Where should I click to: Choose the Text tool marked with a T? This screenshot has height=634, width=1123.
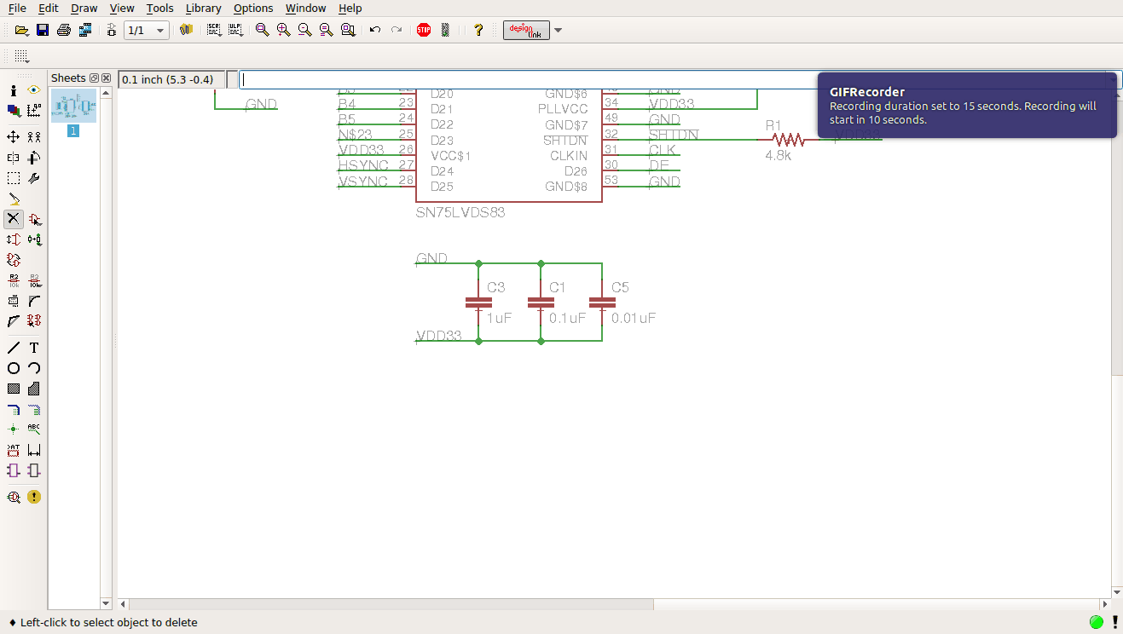pyautogui.click(x=34, y=348)
